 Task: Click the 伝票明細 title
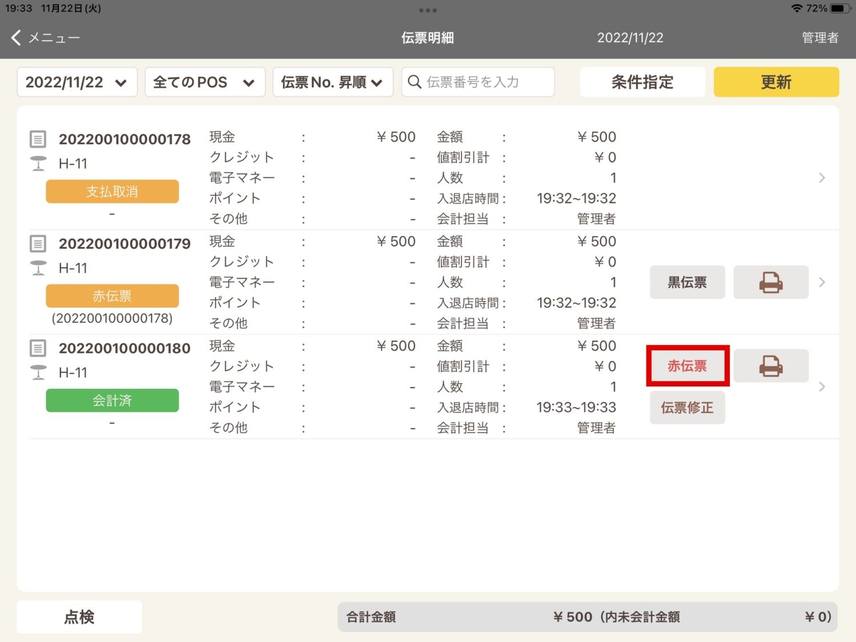pyautogui.click(x=427, y=38)
